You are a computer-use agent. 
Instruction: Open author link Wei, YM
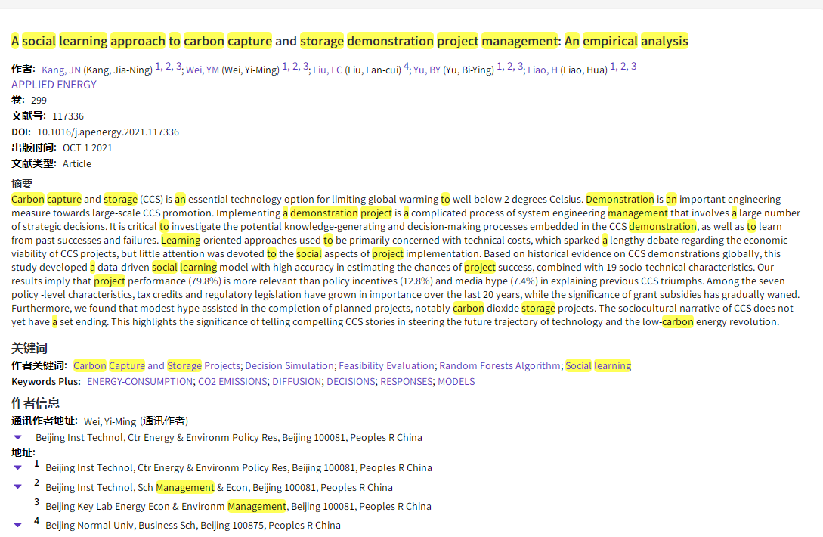(x=203, y=70)
